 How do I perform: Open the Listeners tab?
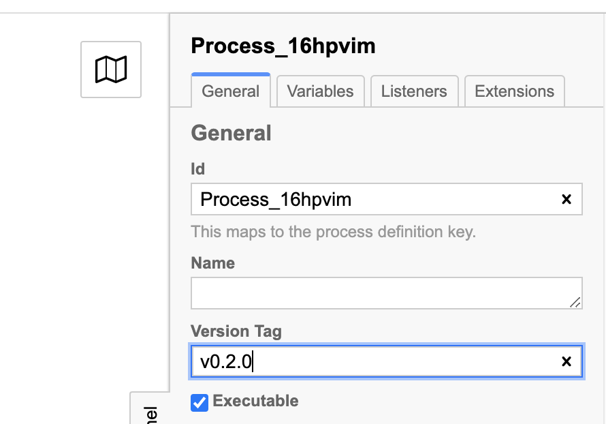414,91
